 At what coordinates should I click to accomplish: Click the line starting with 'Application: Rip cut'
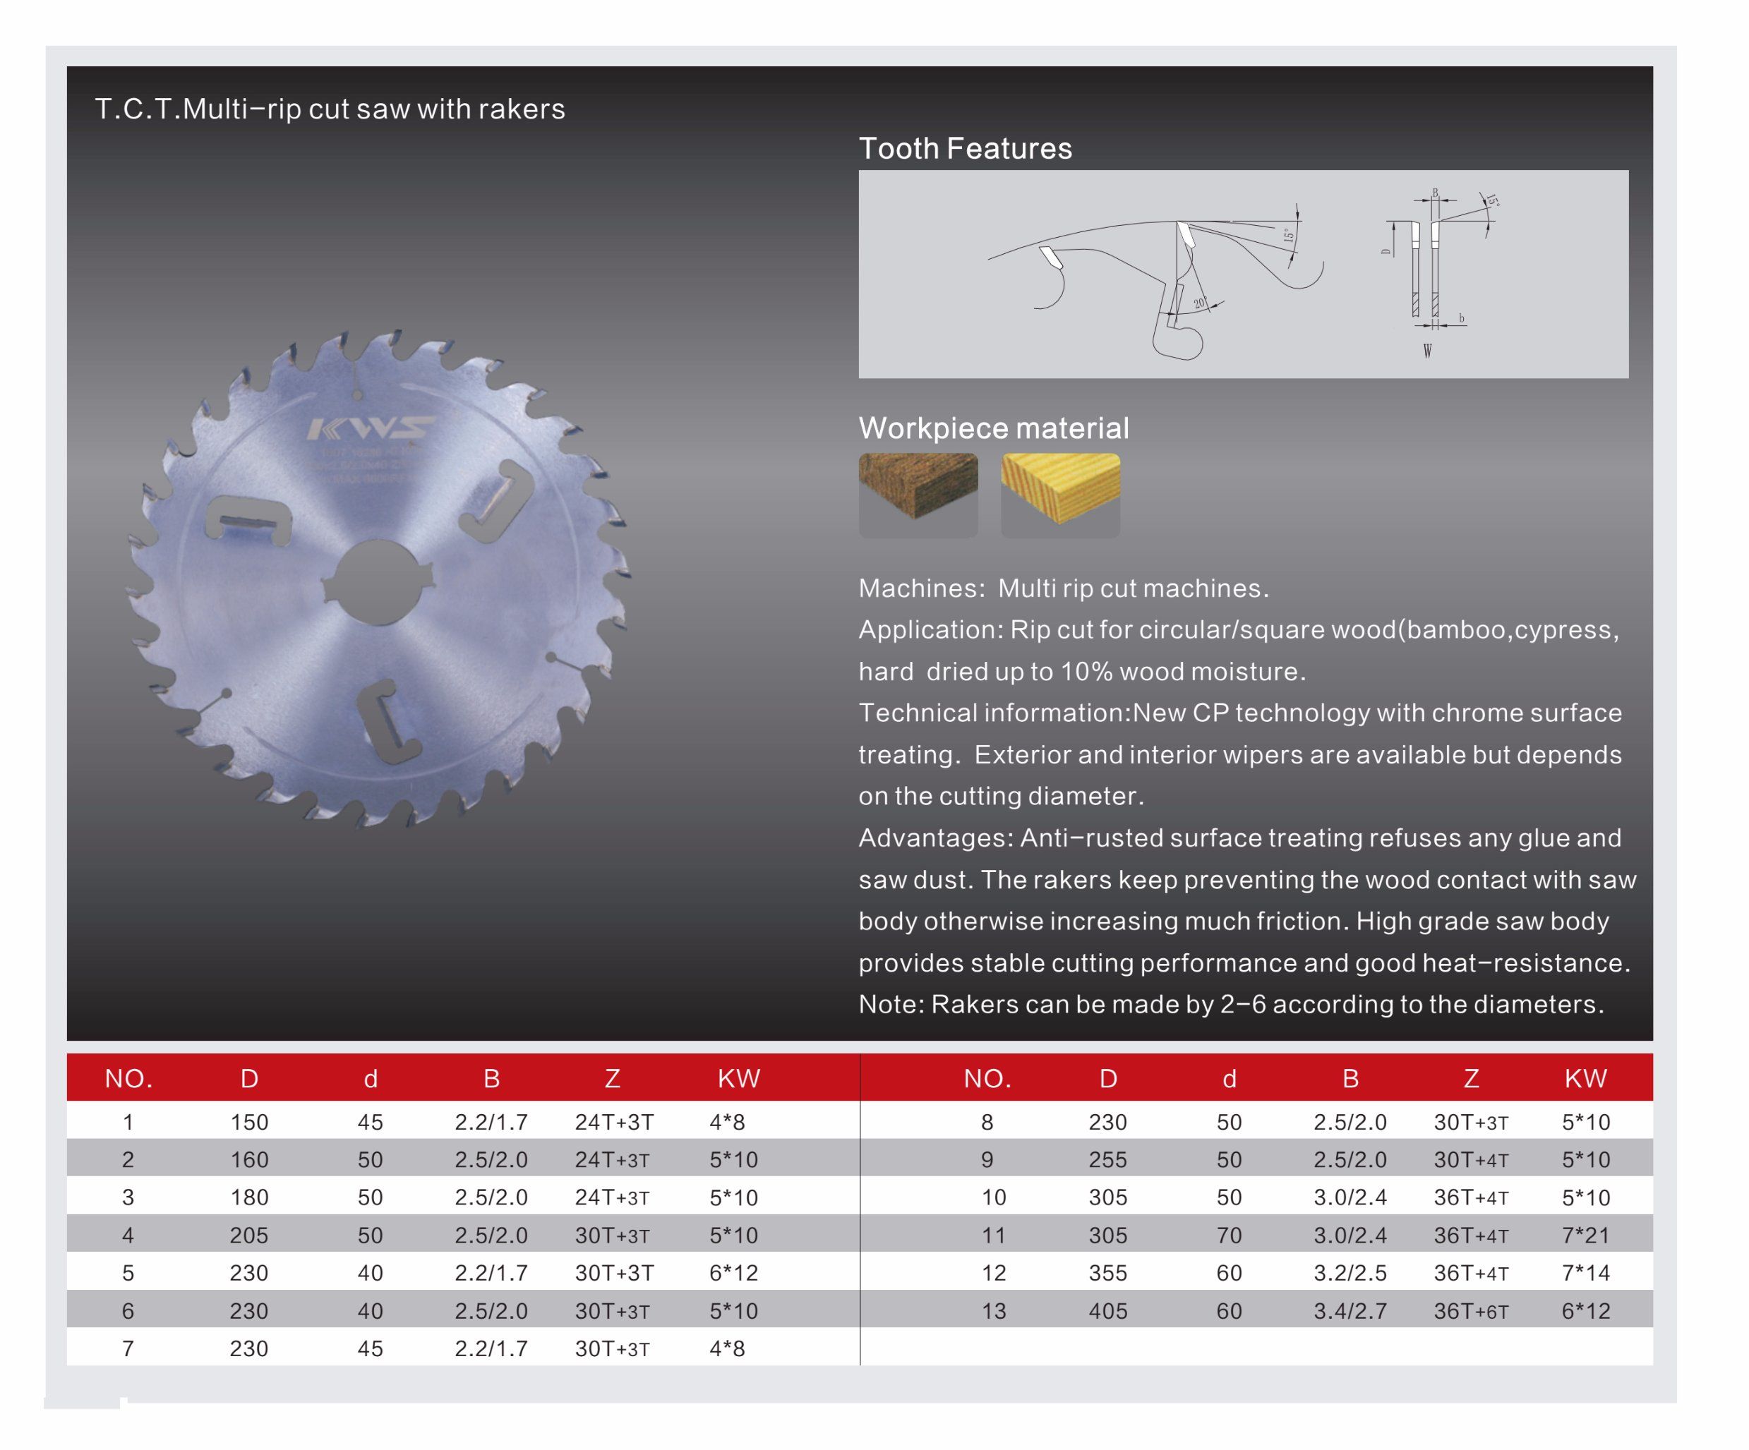click(1239, 630)
